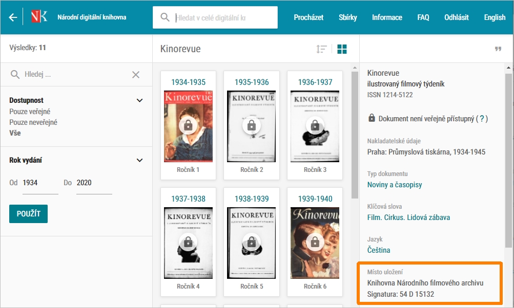Open the 1934-1935 Ročník 1 cover thumbnail
This screenshot has width=514, height=308.
click(x=188, y=126)
